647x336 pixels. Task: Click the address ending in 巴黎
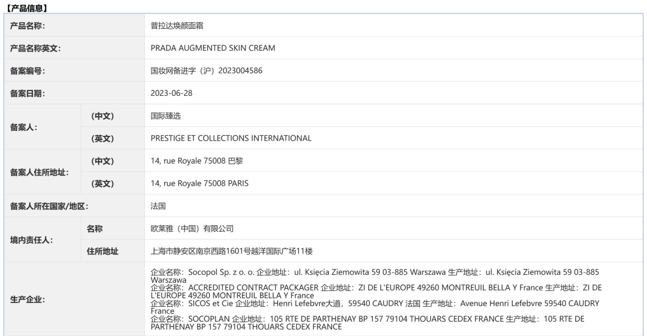point(196,161)
